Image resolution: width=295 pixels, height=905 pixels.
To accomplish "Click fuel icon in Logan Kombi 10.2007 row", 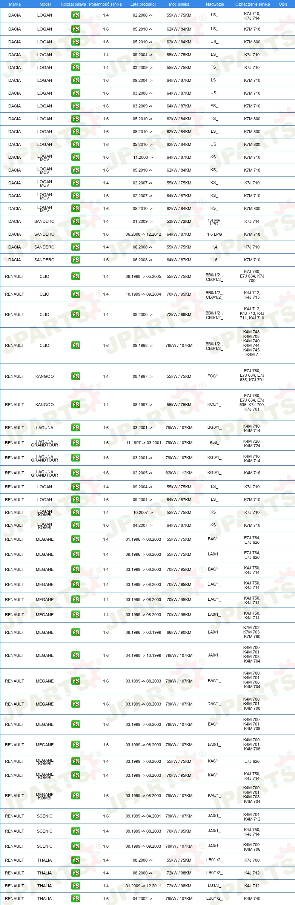I will [x=75, y=512].
